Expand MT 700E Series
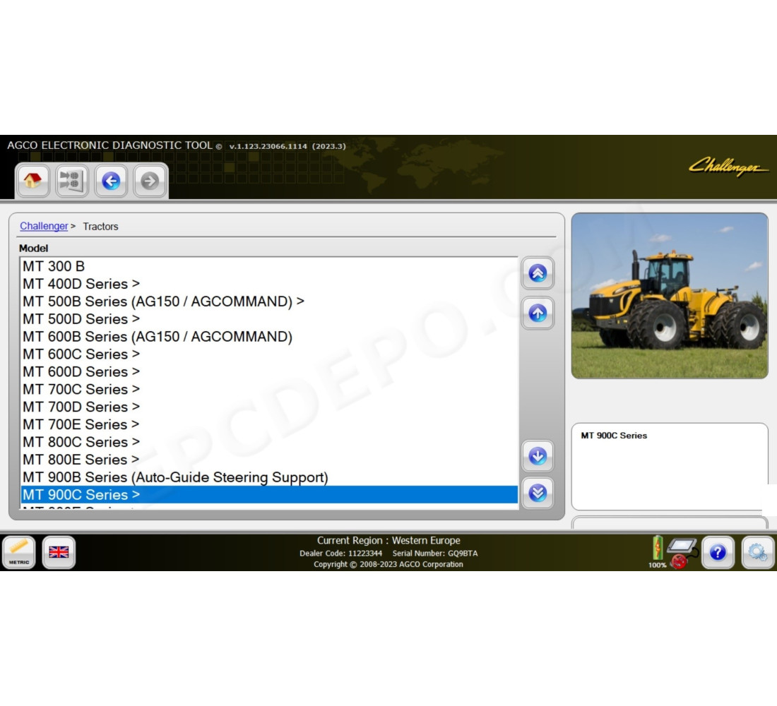 [270, 424]
